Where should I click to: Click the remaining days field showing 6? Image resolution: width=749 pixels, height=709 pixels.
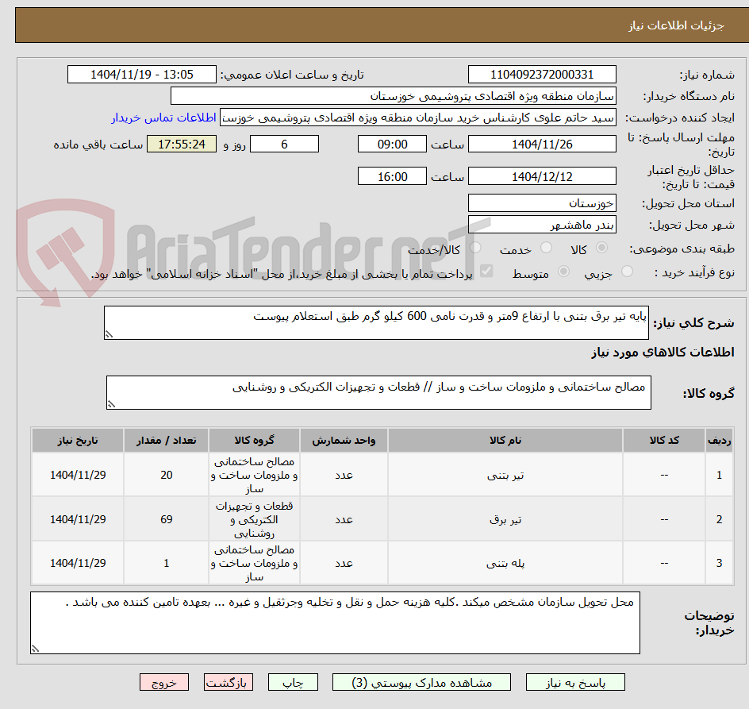(284, 144)
